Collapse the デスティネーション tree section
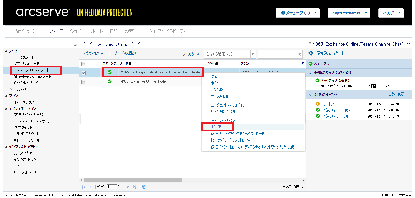Viewport: 415px width, 198px height. tap(6, 108)
